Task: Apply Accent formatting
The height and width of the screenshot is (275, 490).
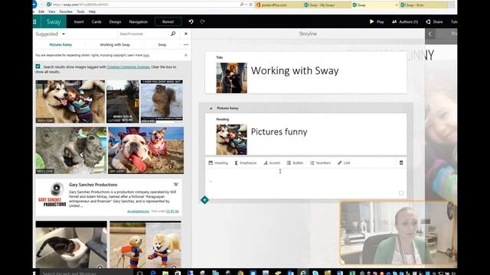Action: [272, 163]
